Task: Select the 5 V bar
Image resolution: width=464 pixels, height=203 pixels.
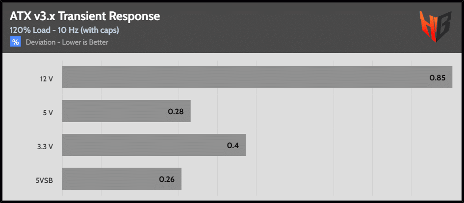Action: click(x=127, y=111)
